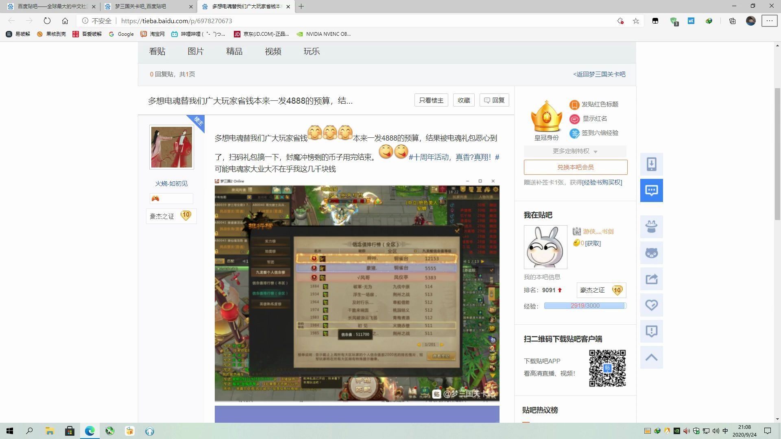The height and width of the screenshot is (439, 781).
Task: Click the show red name icon
Action: (574, 119)
